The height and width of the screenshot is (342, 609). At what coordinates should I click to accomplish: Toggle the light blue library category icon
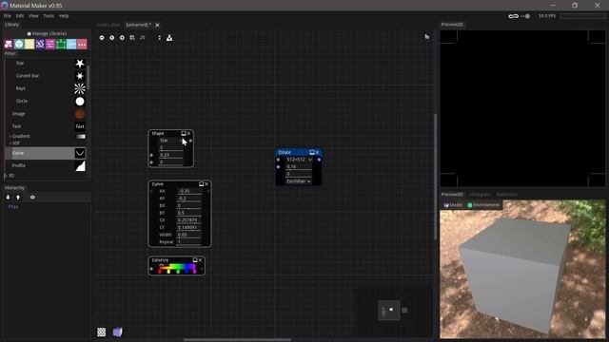71,45
